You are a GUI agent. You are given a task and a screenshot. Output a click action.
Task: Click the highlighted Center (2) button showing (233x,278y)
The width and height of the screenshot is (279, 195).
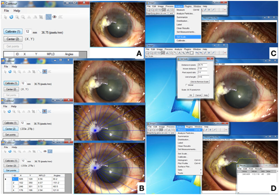click(x=10, y=129)
